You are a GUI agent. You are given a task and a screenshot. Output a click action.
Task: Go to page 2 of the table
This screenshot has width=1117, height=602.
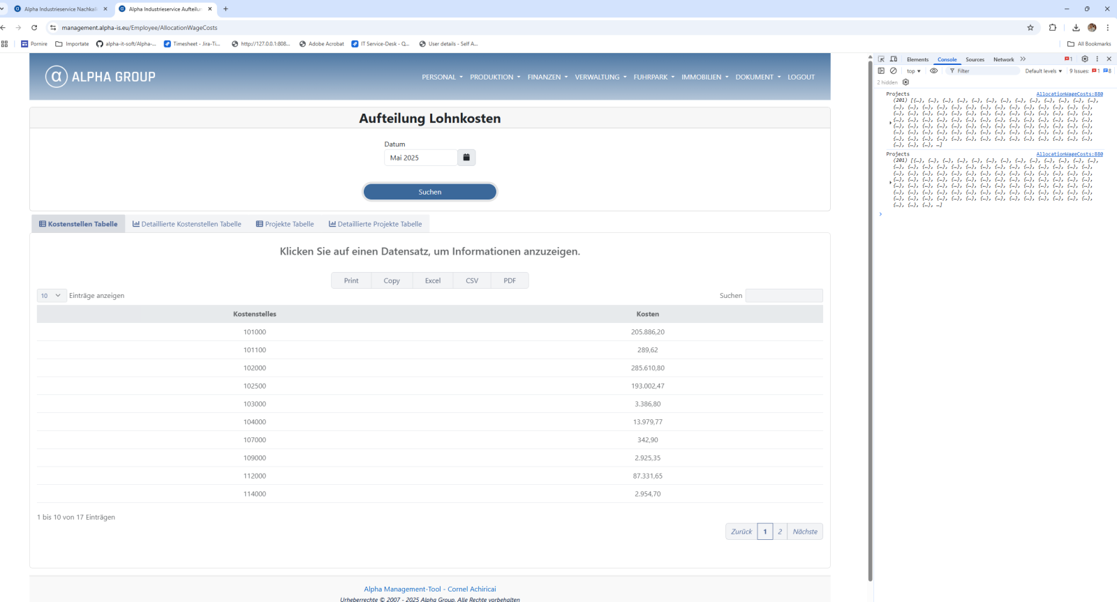click(x=780, y=532)
